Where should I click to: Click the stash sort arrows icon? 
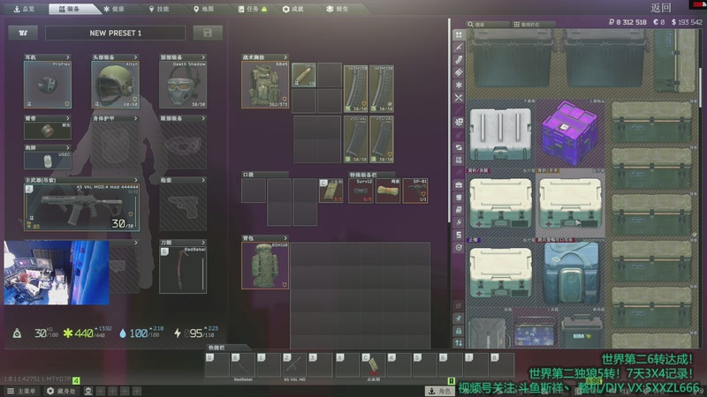click(459, 343)
